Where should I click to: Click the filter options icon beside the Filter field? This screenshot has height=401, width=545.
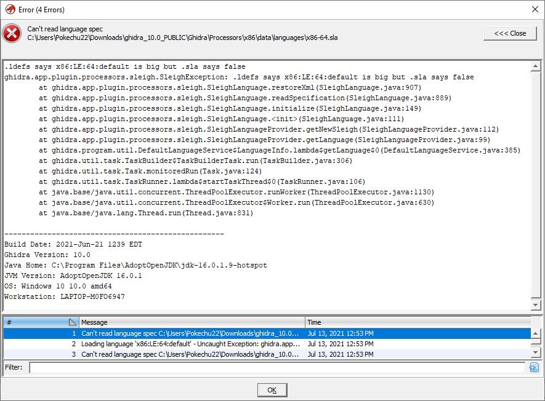(535, 367)
